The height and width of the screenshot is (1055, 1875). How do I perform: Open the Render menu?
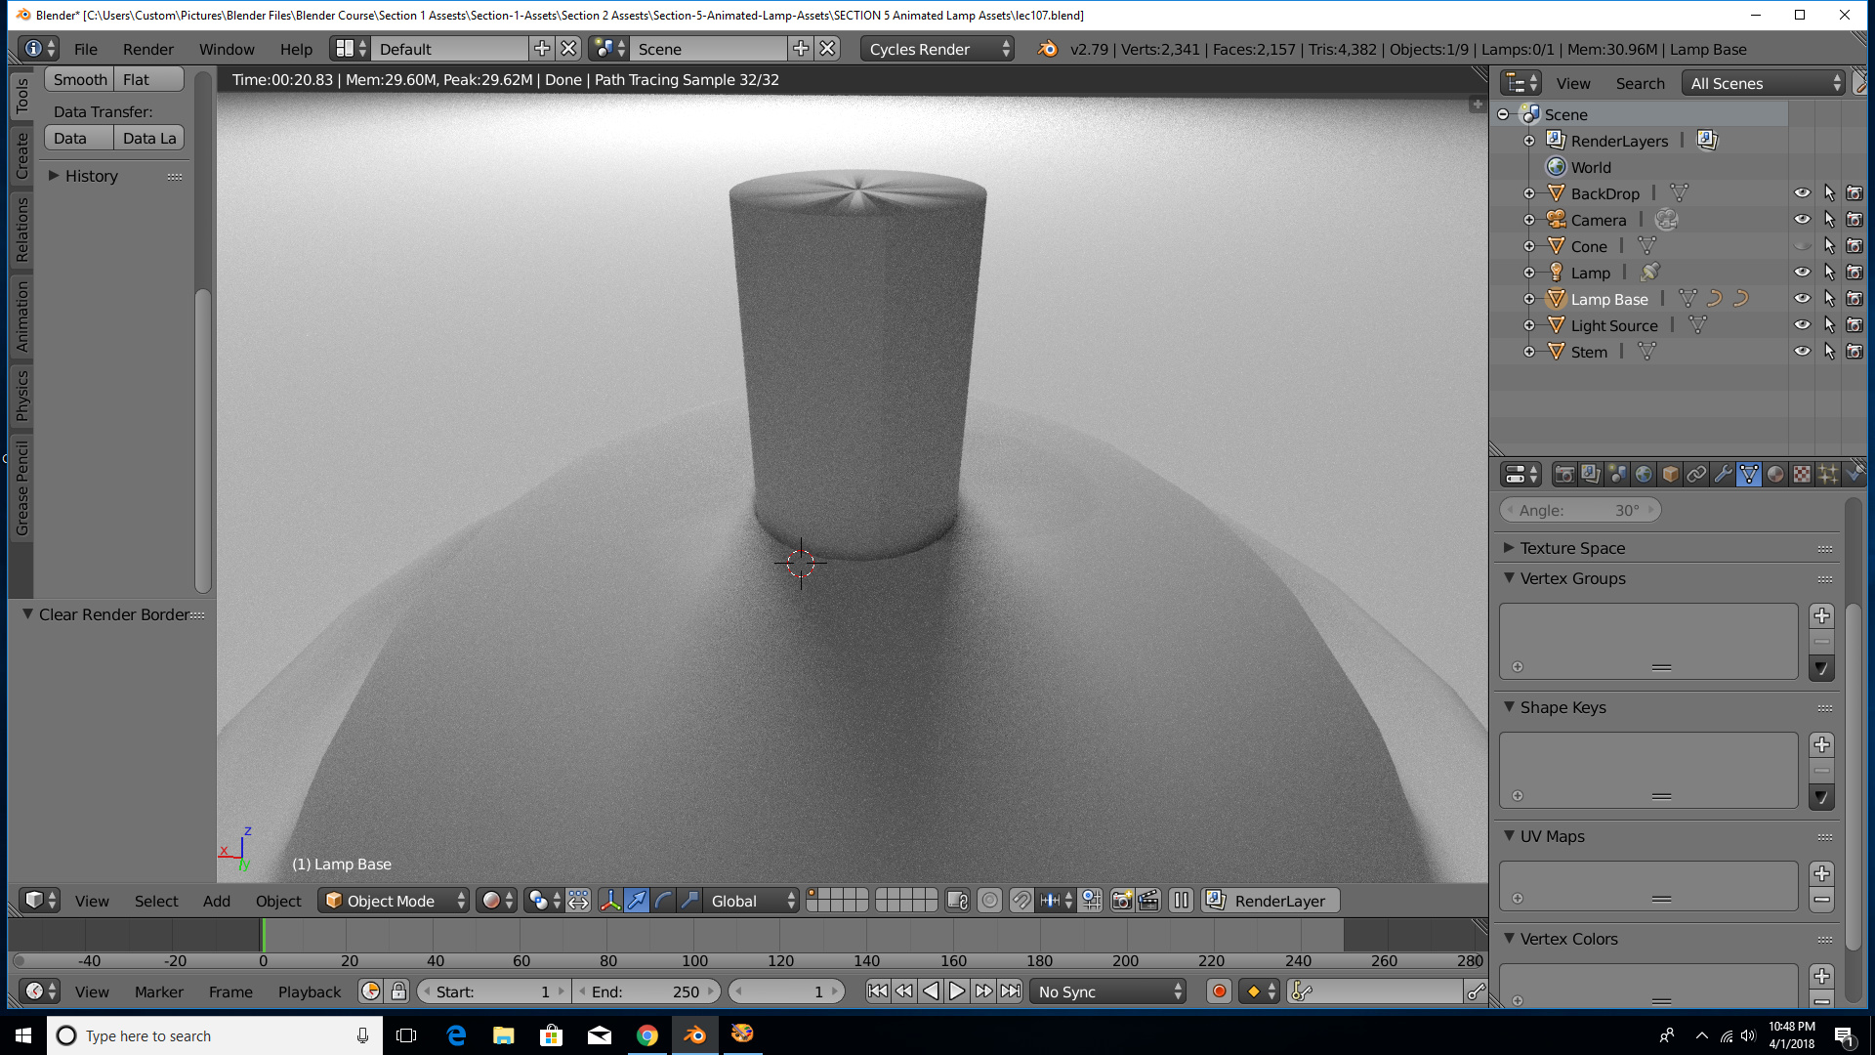(148, 49)
